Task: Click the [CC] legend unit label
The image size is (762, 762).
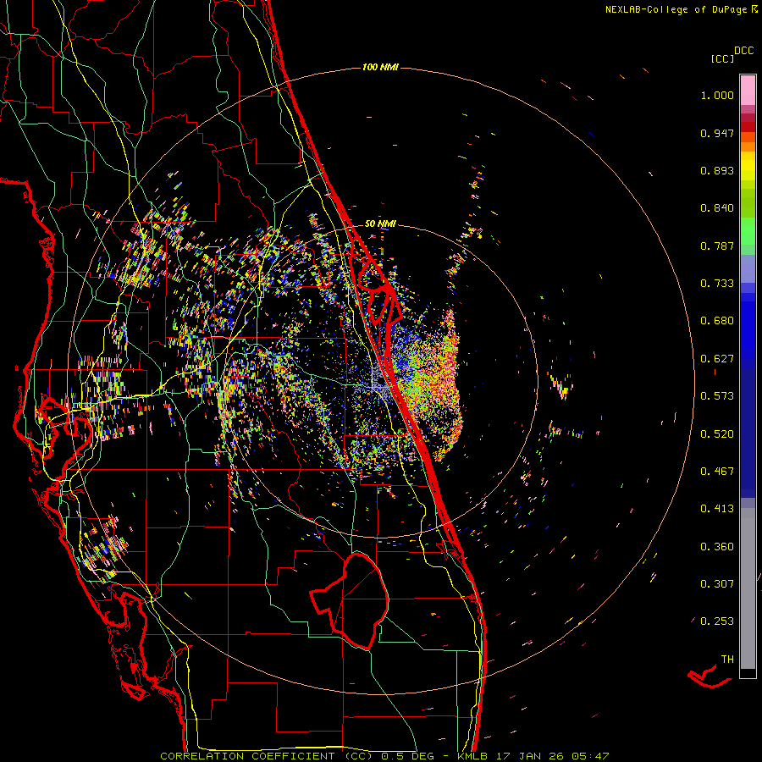Action: click(x=723, y=58)
